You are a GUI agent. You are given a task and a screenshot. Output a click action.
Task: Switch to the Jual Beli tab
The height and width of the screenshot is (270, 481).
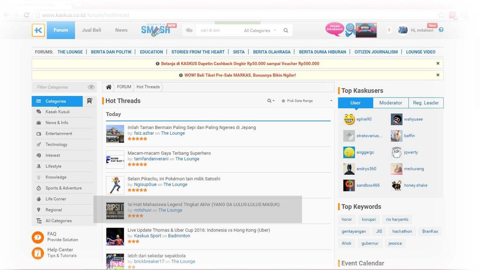(x=91, y=30)
